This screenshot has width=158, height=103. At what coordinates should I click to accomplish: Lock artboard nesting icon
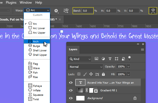pos(97,74)
